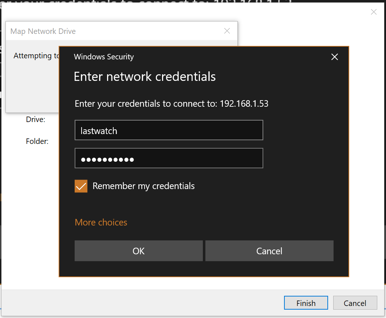Uncheck Remember my credentials checkbox
386x318 pixels.
tap(81, 186)
